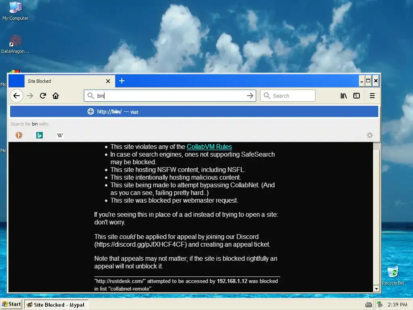Open the Library bookshelf icon

point(344,96)
